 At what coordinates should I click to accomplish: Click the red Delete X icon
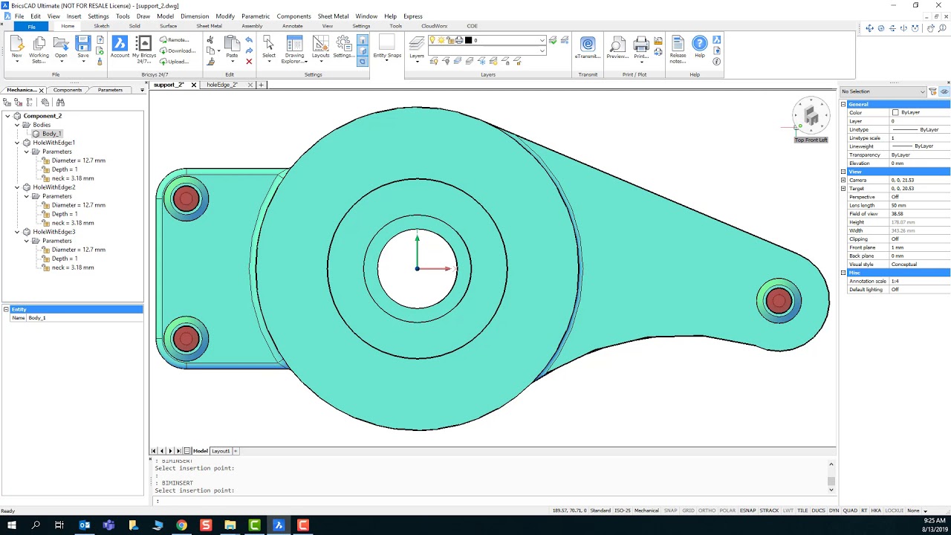click(249, 62)
